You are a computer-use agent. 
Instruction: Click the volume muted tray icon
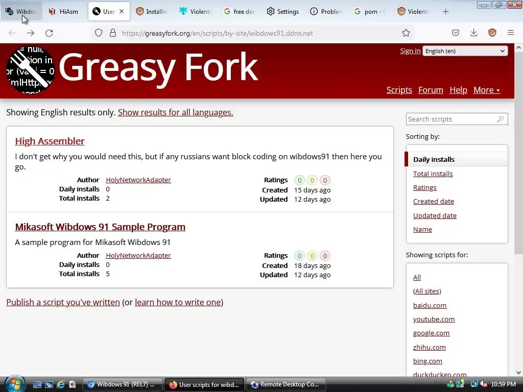[484, 384]
